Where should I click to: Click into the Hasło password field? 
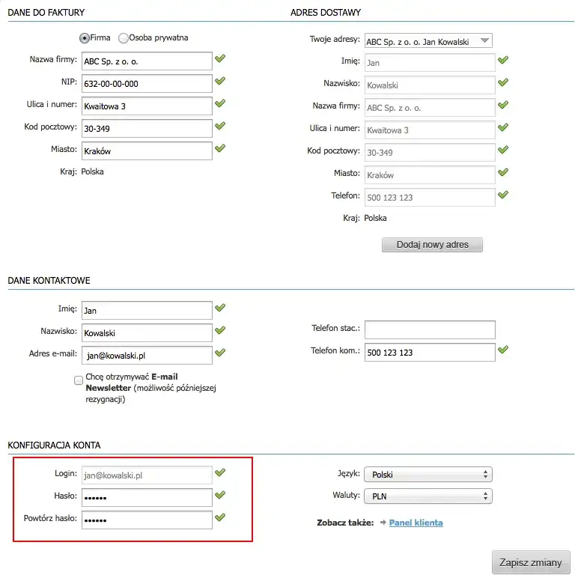pyautogui.click(x=147, y=497)
